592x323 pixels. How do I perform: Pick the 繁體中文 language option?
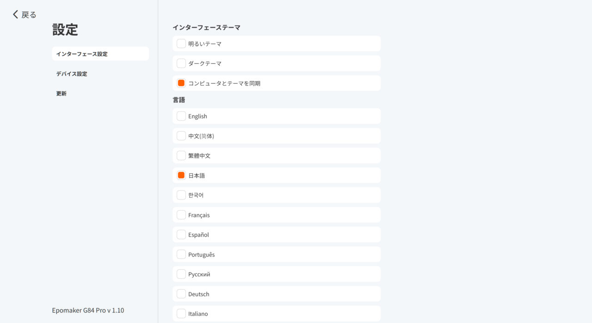[181, 156]
